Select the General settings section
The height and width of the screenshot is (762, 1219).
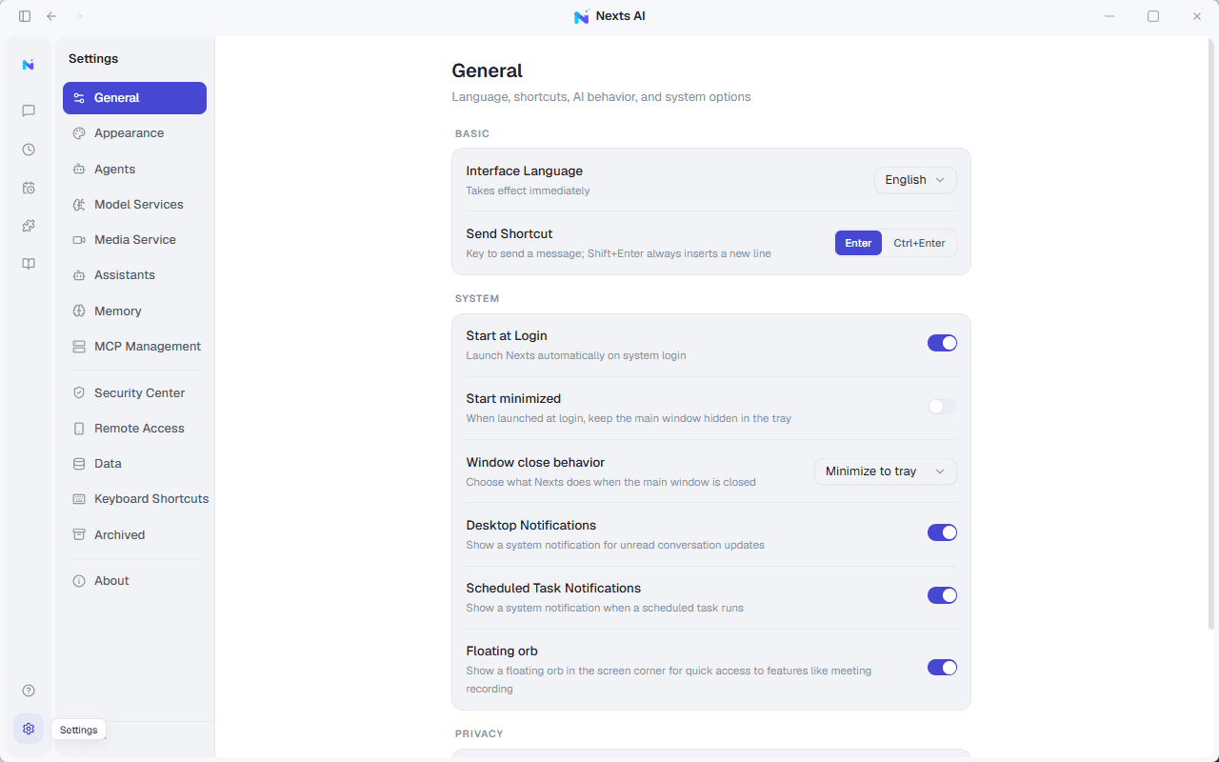(x=134, y=98)
